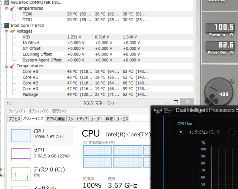Select the LLC/Ring Offset row
The width and height of the screenshot is (238, 189).
pos(108,54)
